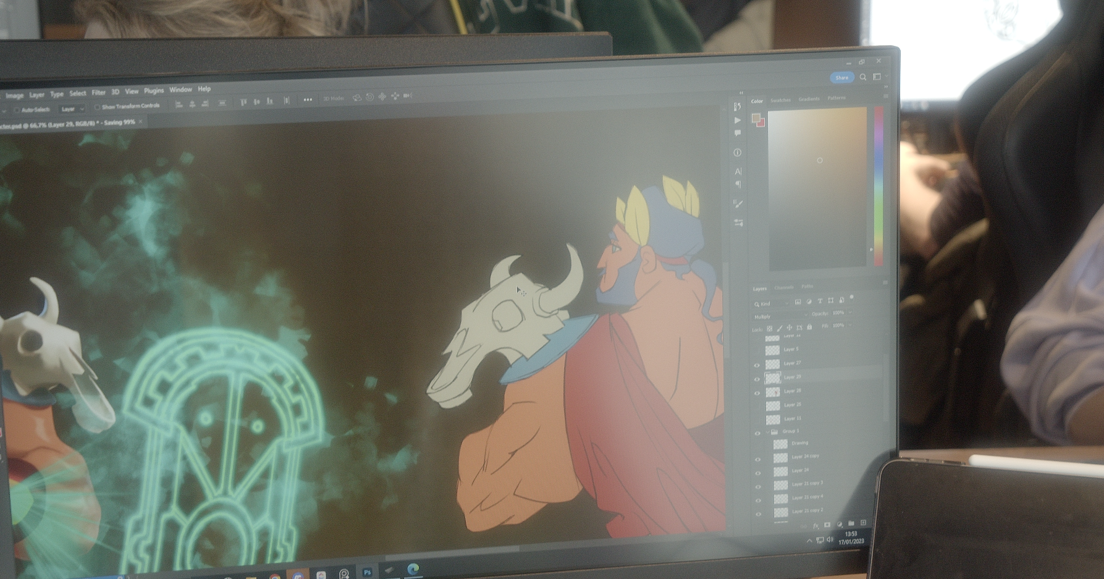Click the vertical hue spectrum slider

878,185
